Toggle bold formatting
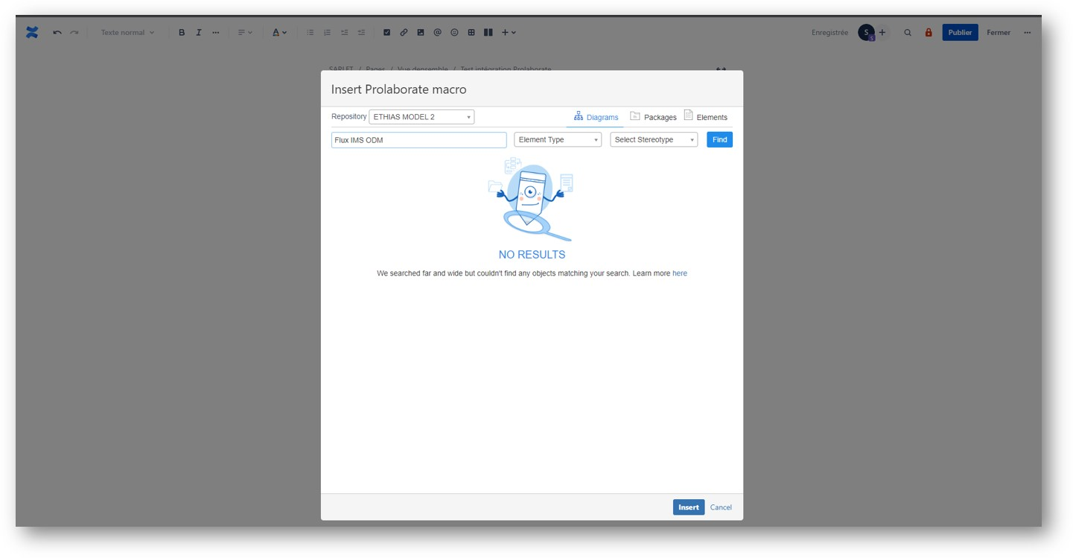 click(182, 33)
